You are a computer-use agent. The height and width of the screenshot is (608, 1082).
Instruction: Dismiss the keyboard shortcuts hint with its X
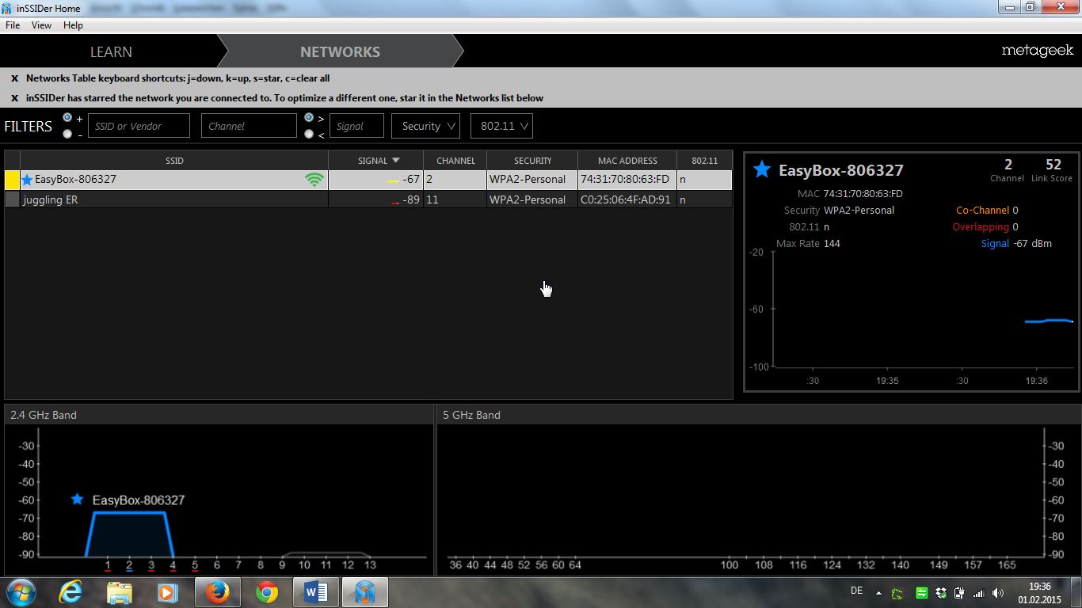tap(14, 78)
